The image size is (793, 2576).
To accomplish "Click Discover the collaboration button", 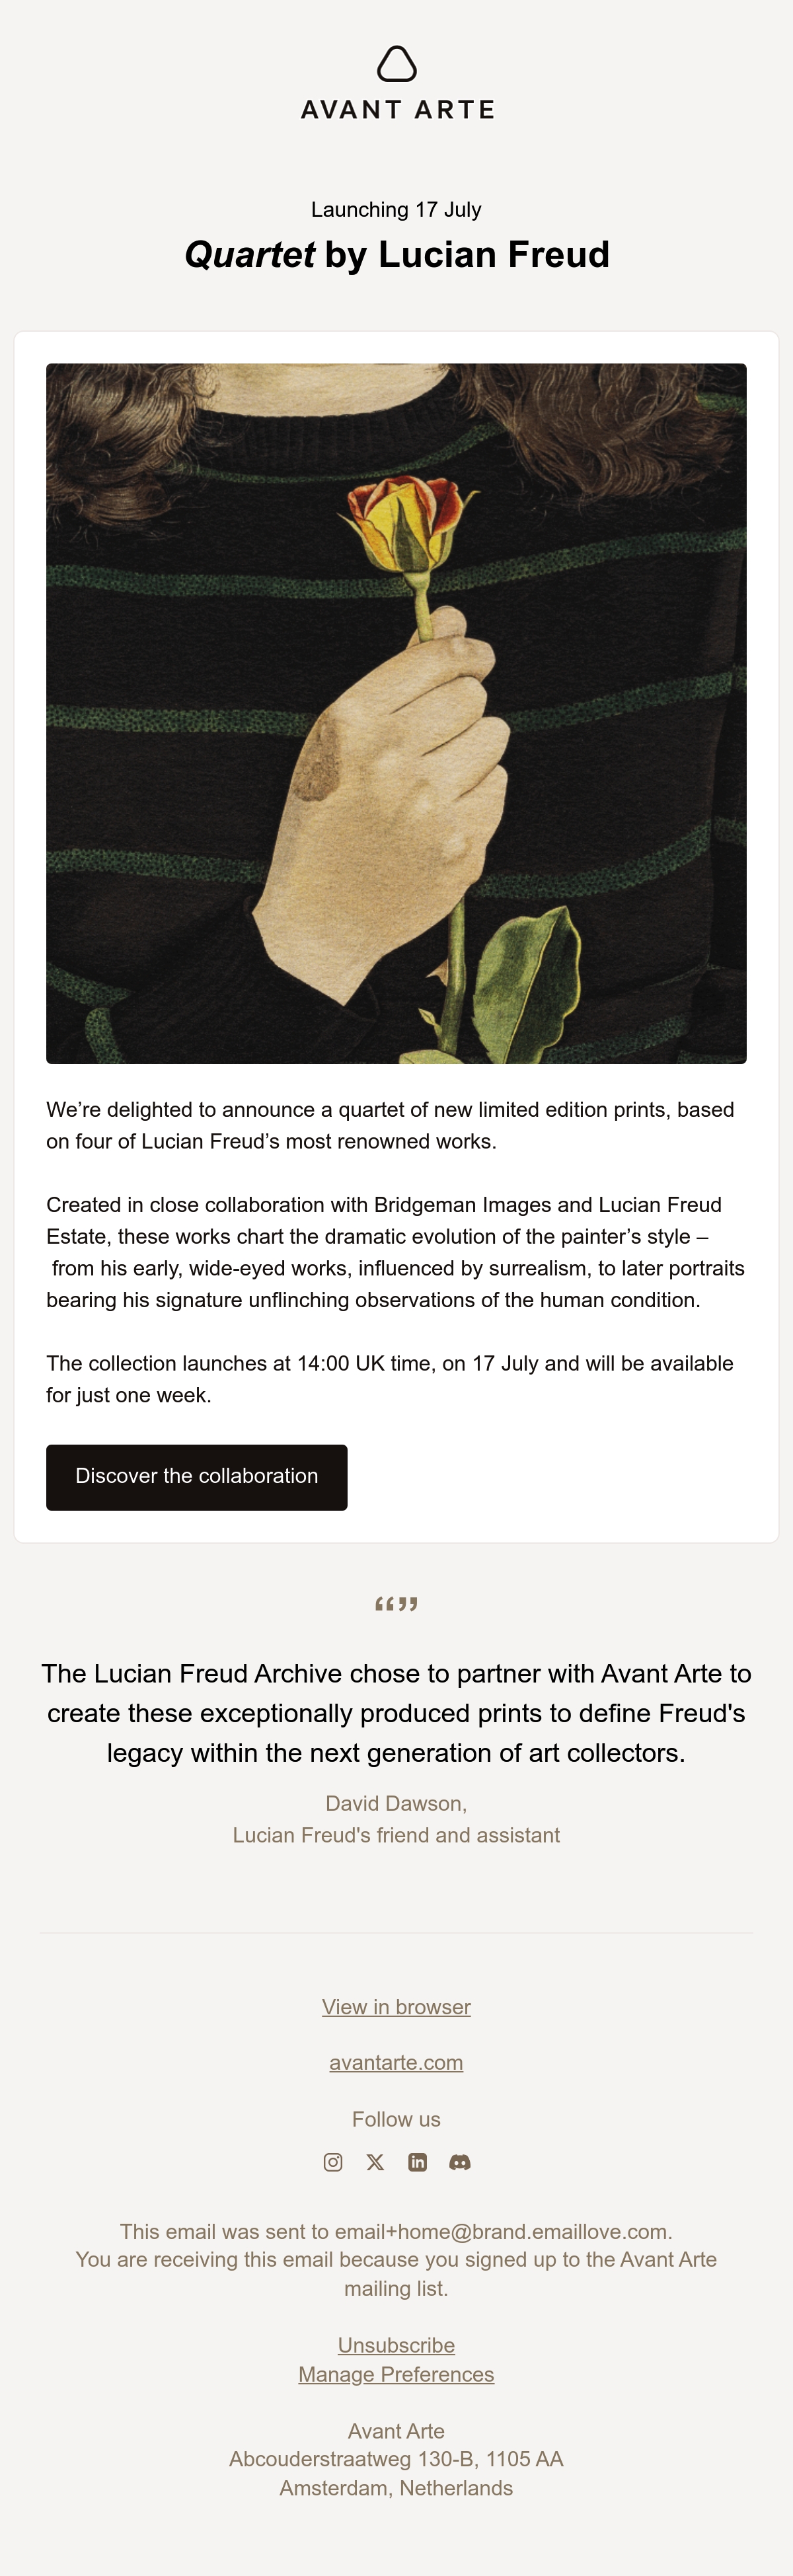I will pyautogui.click(x=197, y=1477).
